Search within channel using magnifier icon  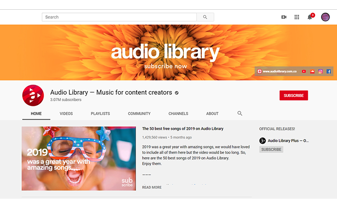tap(240, 113)
